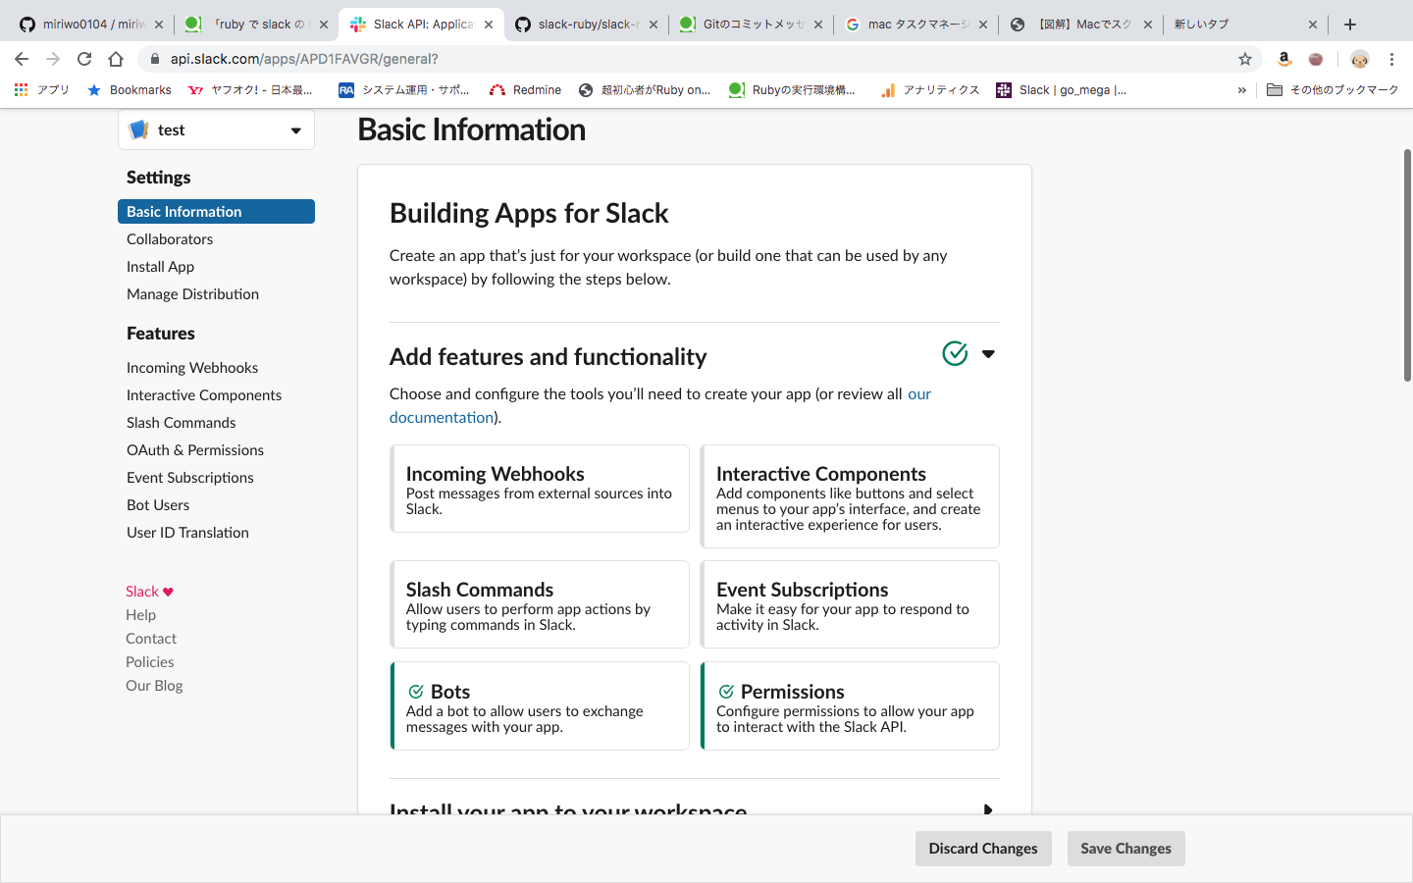Open the Our Blog link
1413x883 pixels.
[154, 686]
